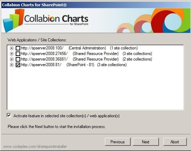Go back with the Previous button

pos(118,142)
